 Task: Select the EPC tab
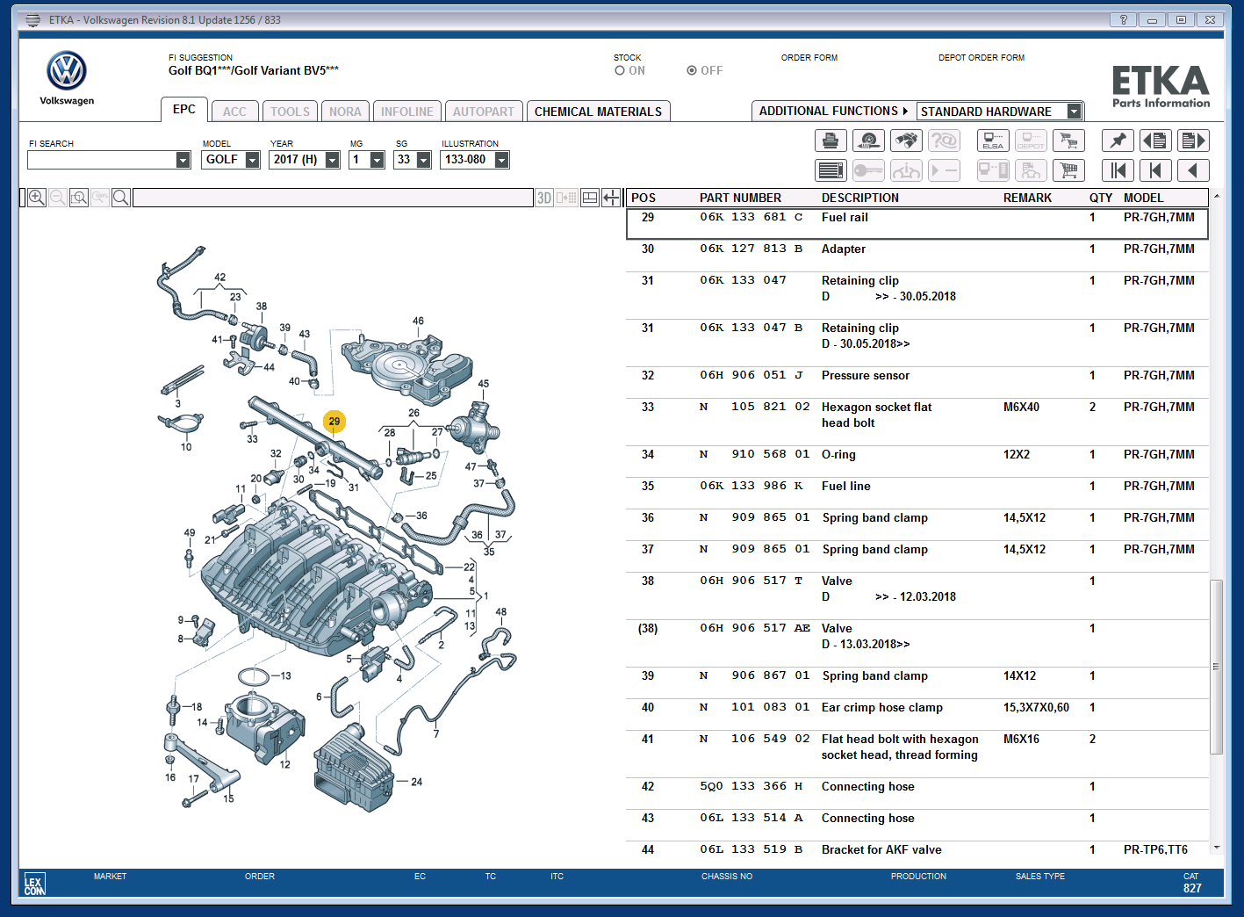[x=184, y=110]
